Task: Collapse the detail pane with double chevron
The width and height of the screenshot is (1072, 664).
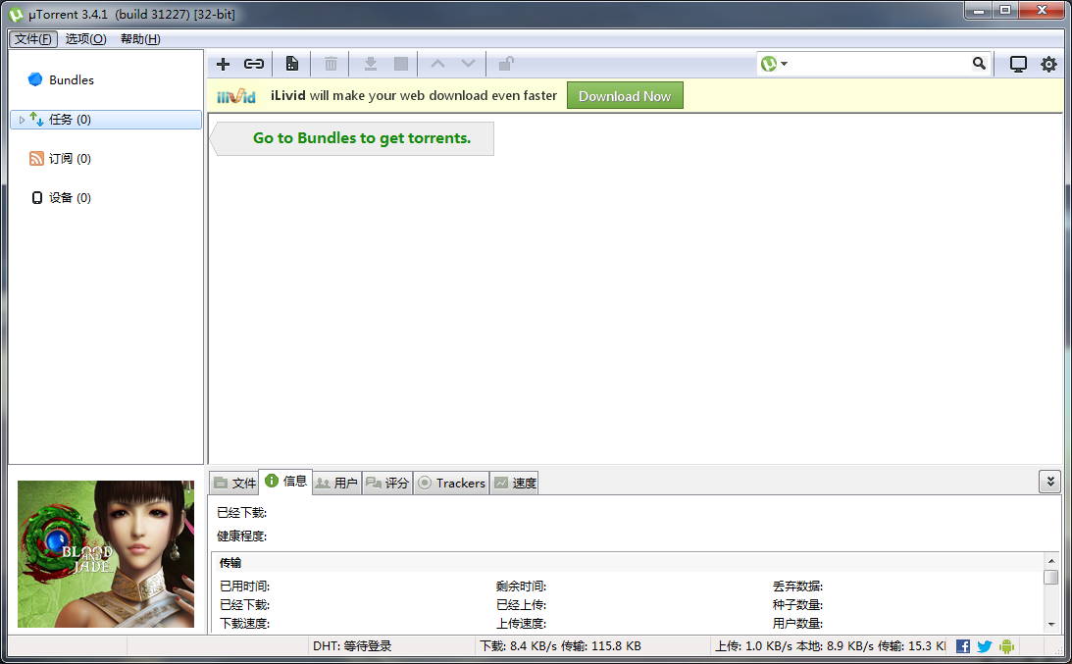Action: [x=1049, y=481]
